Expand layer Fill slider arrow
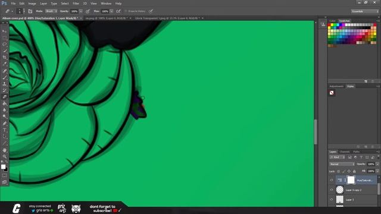Image resolution: width=381 pixels, height=214 pixels. pos(377,171)
